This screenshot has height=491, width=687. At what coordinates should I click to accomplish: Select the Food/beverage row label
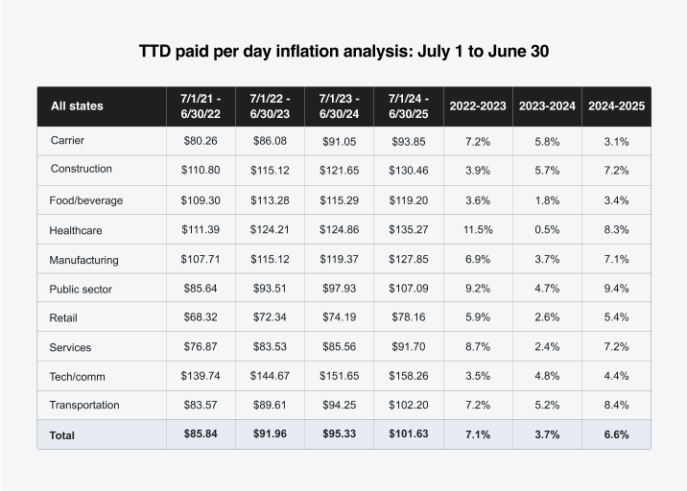(x=86, y=200)
